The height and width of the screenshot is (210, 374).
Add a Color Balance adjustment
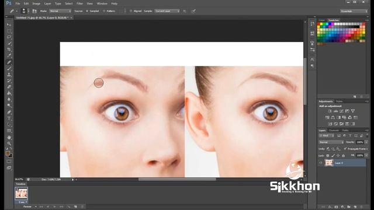click(x=333, y=117)
